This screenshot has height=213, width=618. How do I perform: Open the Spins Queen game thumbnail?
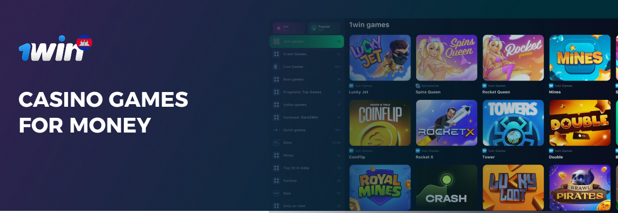pyautogui.click(x=447, y=57)
